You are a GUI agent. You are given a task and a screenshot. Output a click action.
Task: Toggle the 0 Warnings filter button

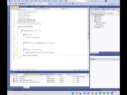[35, 74]
